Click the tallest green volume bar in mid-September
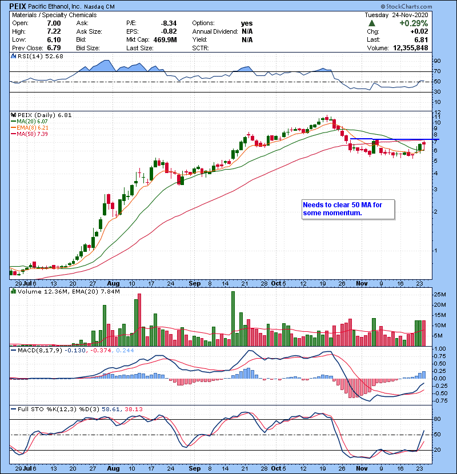This screenshot has height=474, width=457. tap(233, 319)
